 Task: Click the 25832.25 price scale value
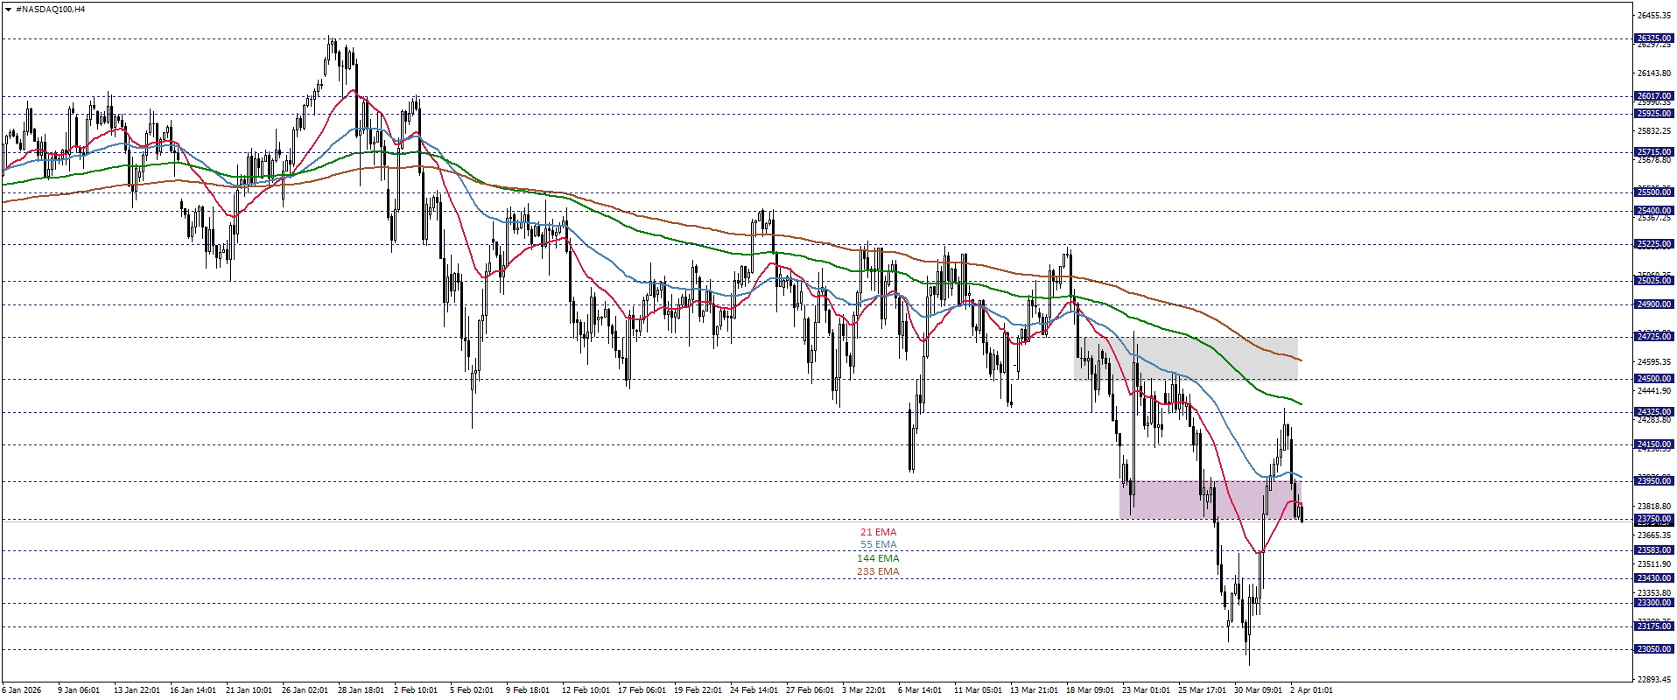tap(1654, 131)
